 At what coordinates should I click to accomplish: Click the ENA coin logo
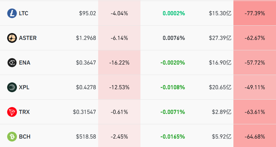(12, 63)
